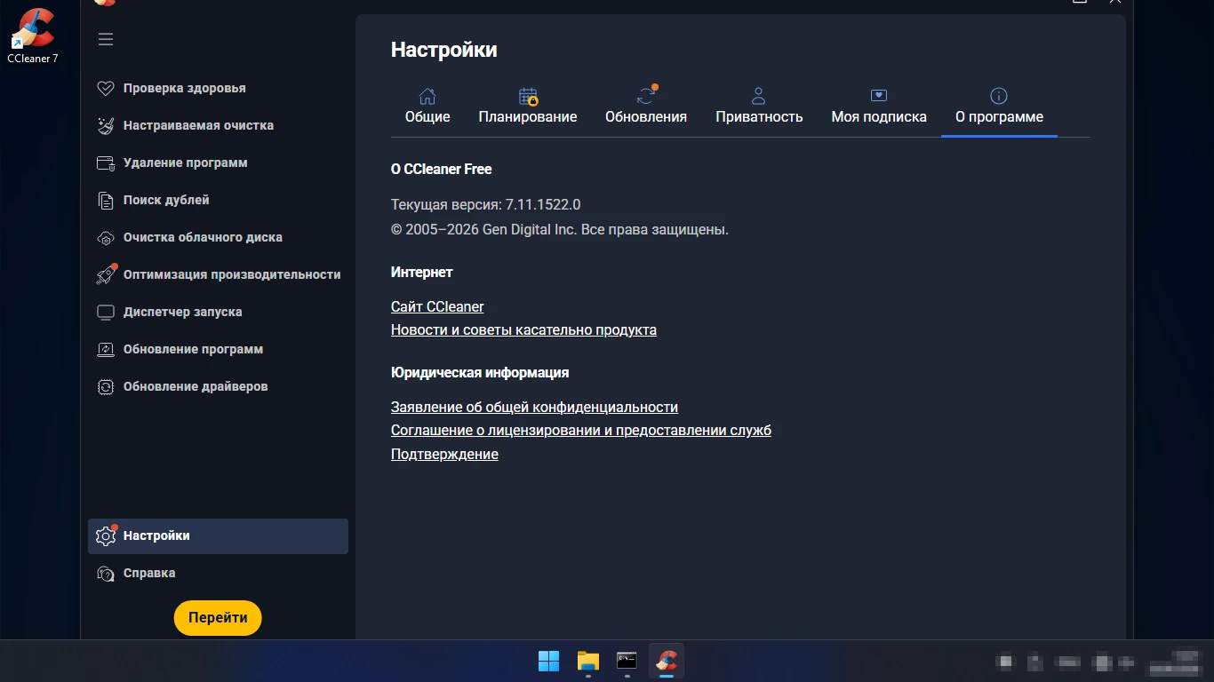The image size is (1214, 682).
Task: Open Настраиваемая очистка section
Action: tap(218, 125)
